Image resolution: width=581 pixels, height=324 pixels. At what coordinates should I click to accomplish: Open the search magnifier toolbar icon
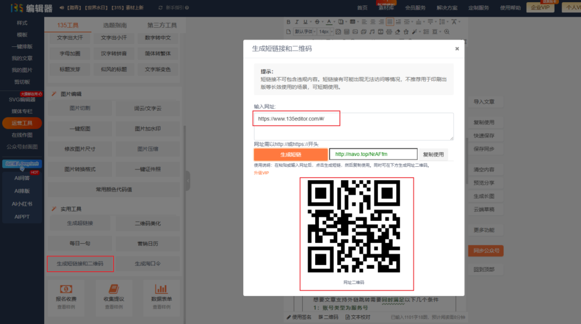click(447, 32)
